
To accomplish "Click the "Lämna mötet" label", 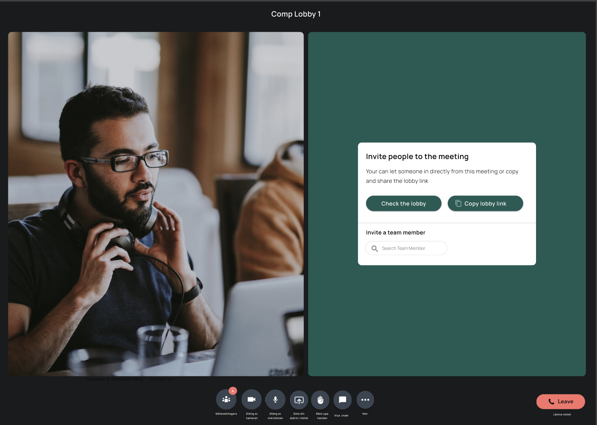I will click(561, 414).
